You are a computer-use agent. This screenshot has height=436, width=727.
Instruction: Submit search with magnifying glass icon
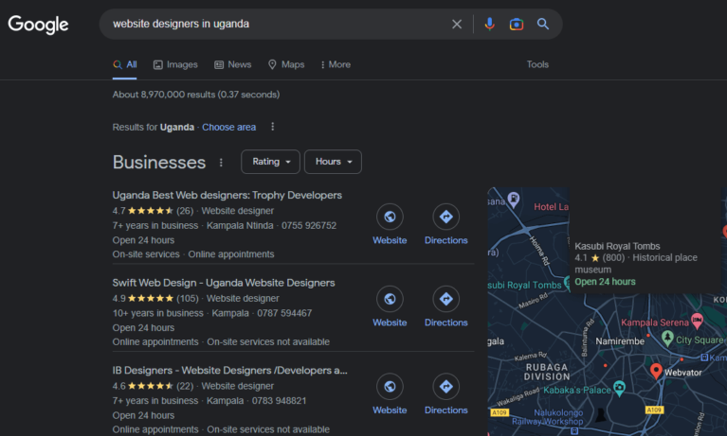[543, 24]
